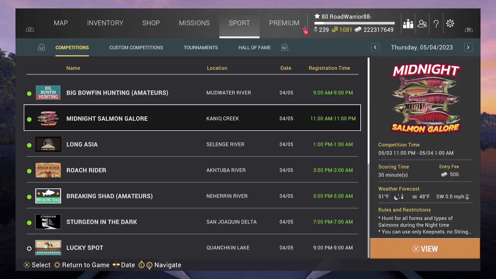Open the MAP tab
496x279 pixels.
(x=61, y=23)
